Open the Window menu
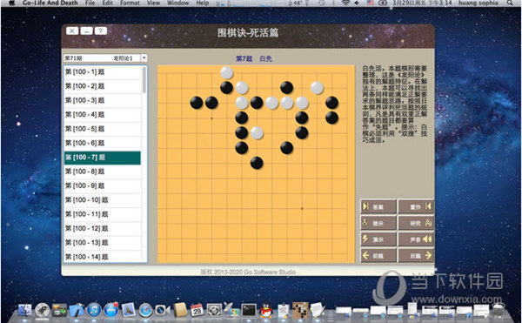 click(178, 3)
